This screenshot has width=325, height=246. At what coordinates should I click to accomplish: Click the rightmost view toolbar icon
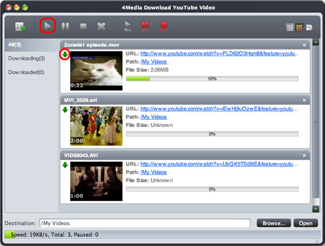pyautogui.click(x=309, y=27)
